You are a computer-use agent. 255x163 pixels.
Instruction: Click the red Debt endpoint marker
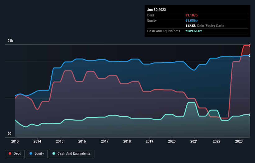pos(250,46)
